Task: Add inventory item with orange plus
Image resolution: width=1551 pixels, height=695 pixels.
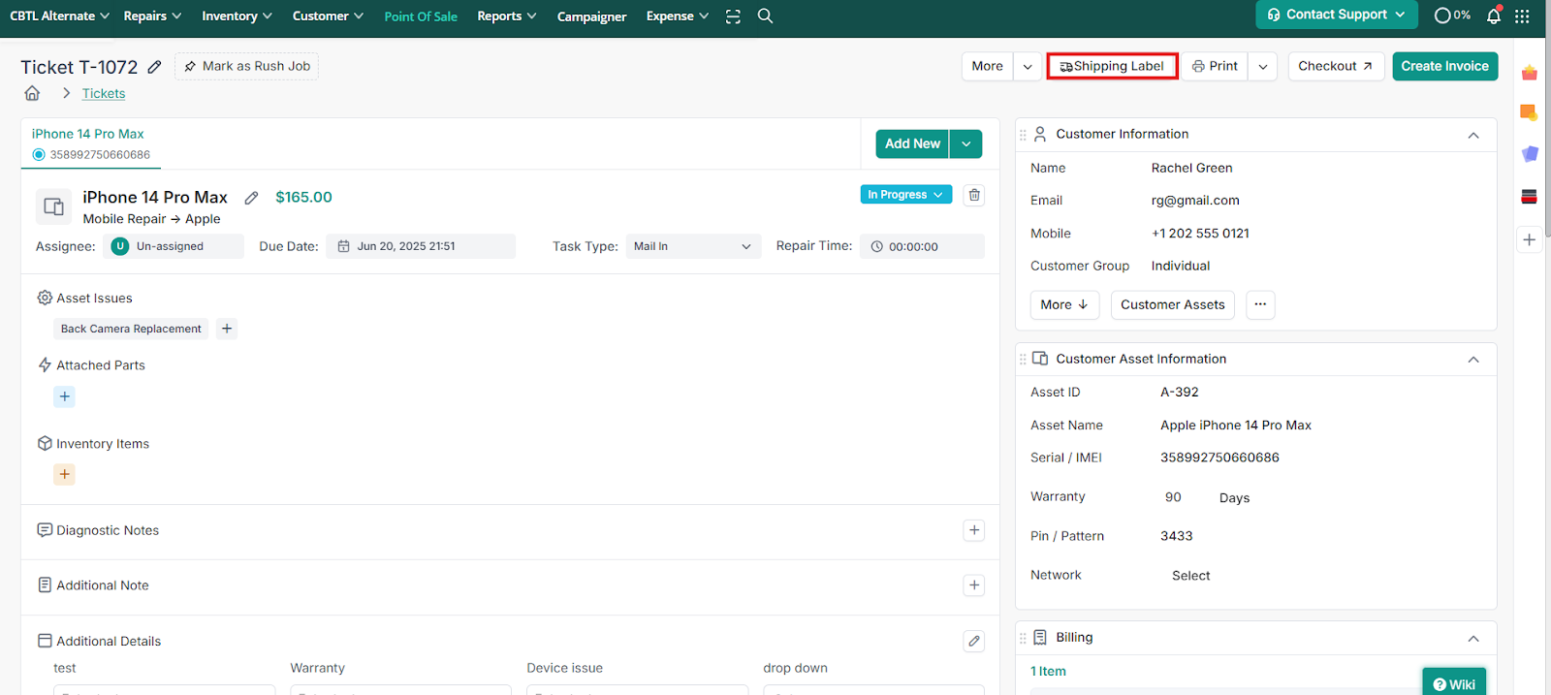Action: coord(65,474)
